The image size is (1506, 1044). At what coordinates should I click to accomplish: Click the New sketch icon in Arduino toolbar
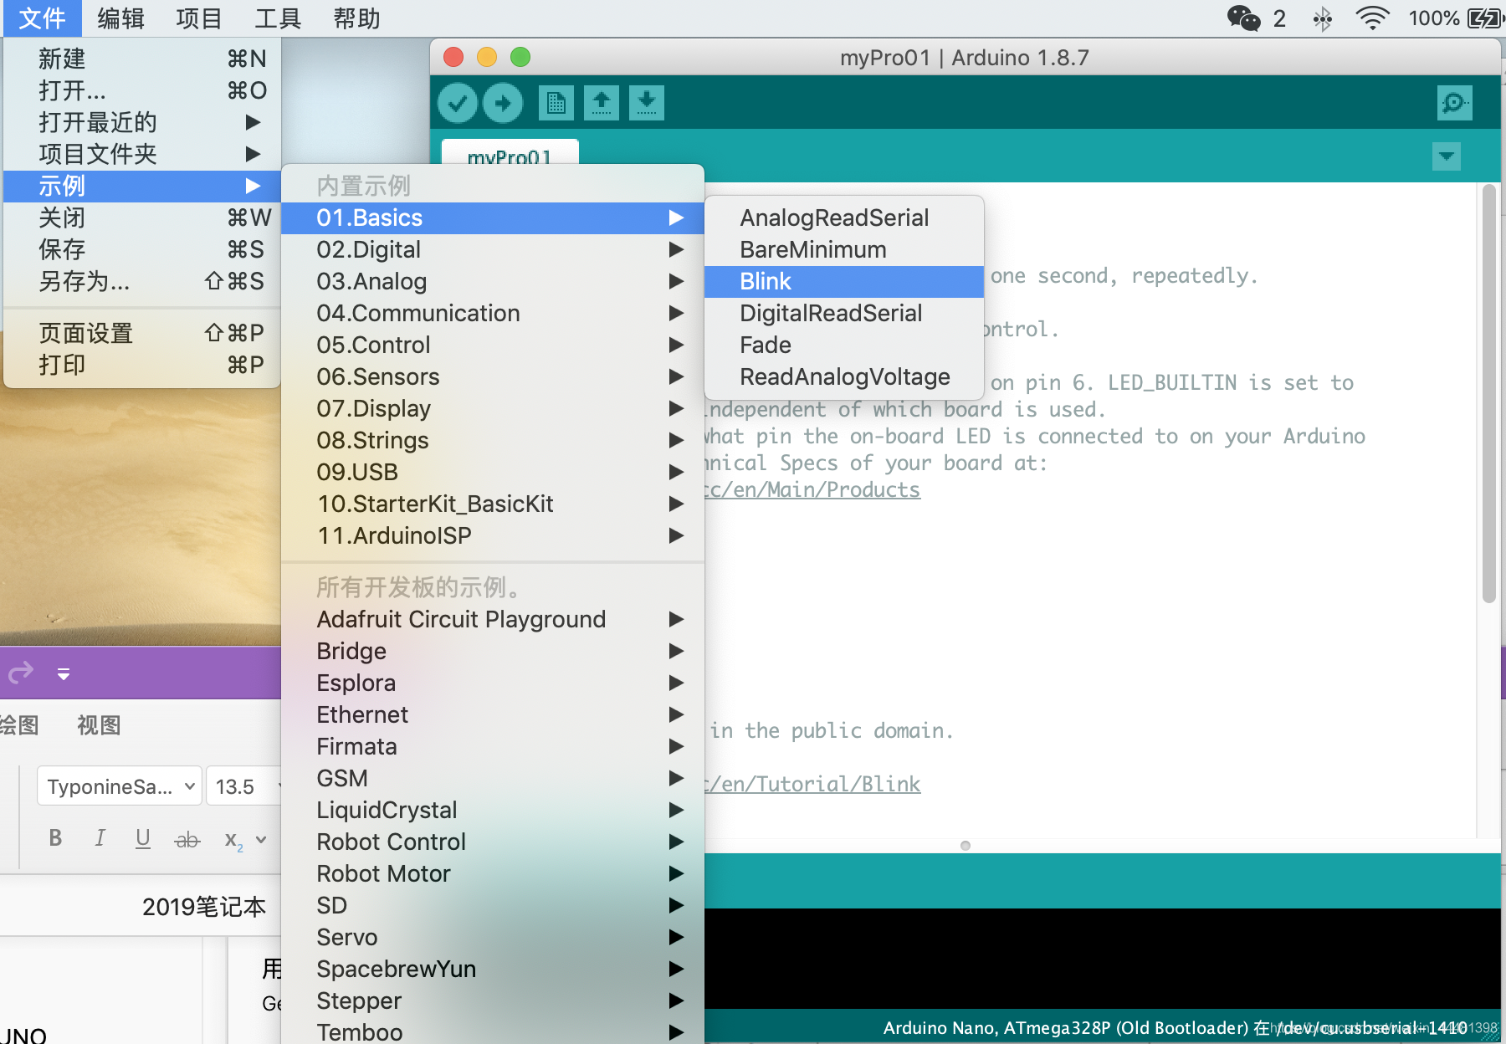[x=556, y=103]
